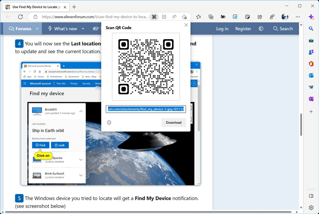
Task: Open a new tab with the plus button
Action: [74, 7]
